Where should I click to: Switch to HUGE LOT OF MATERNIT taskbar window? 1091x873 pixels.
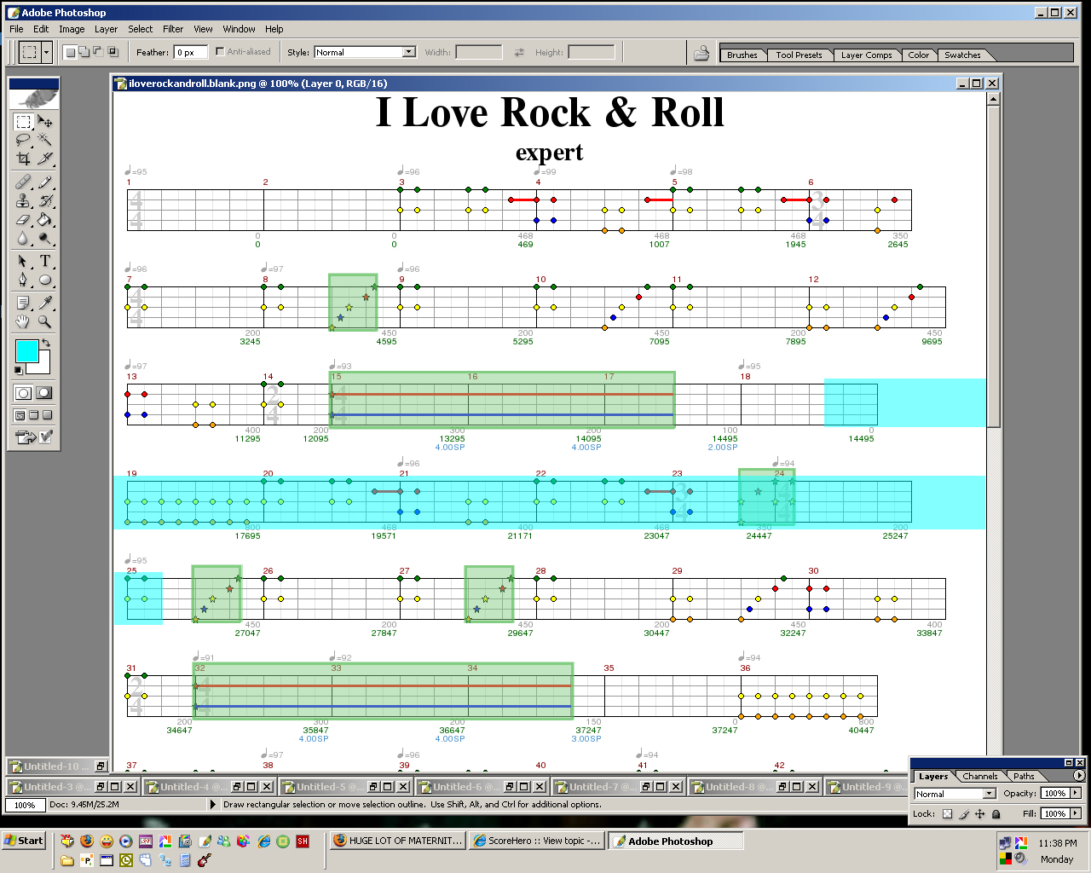coord(397,841)
